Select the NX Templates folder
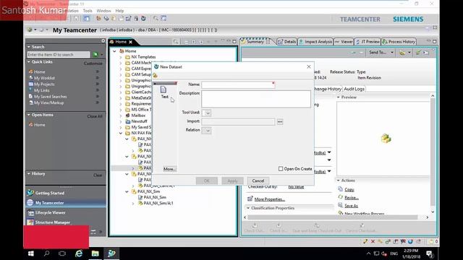Screen dimensions: 463x260 tap(143, 57)
